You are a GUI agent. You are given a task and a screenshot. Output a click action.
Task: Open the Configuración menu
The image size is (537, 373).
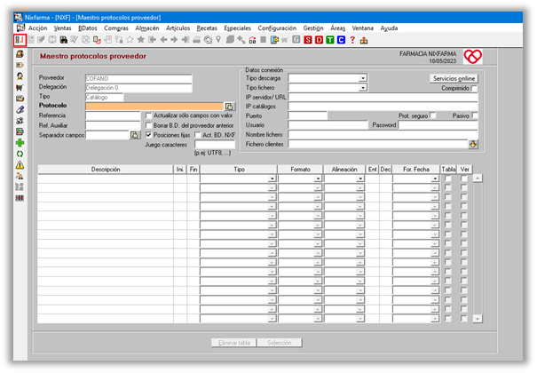277,28
